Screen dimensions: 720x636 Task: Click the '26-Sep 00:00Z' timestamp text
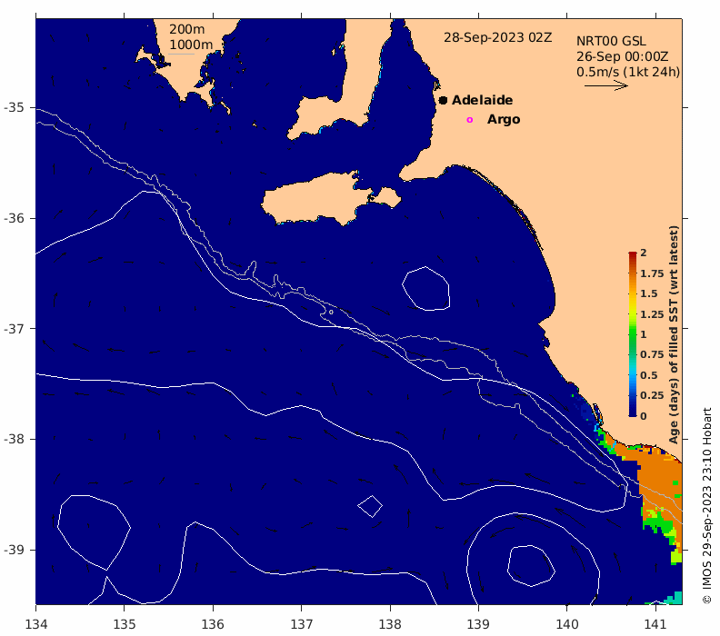[x=622, y=56]
